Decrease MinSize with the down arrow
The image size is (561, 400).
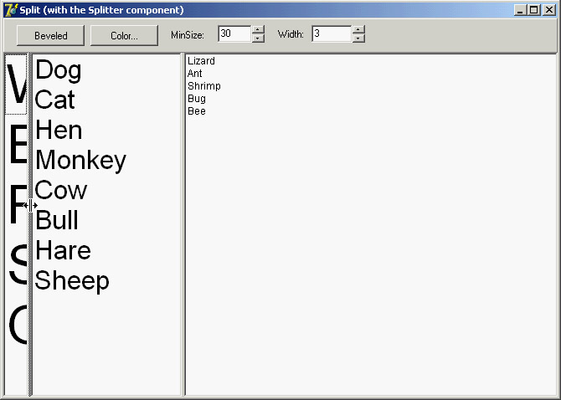(258, 38)
